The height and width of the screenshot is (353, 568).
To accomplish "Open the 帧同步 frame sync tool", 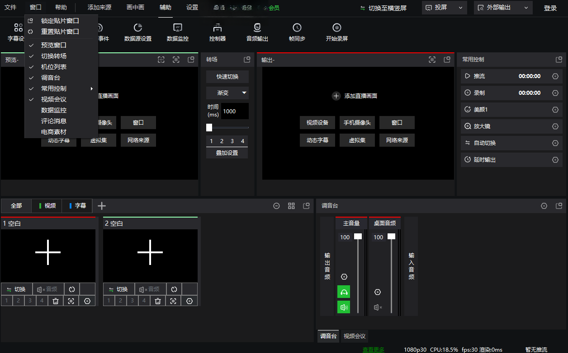I will click(297, 32).
